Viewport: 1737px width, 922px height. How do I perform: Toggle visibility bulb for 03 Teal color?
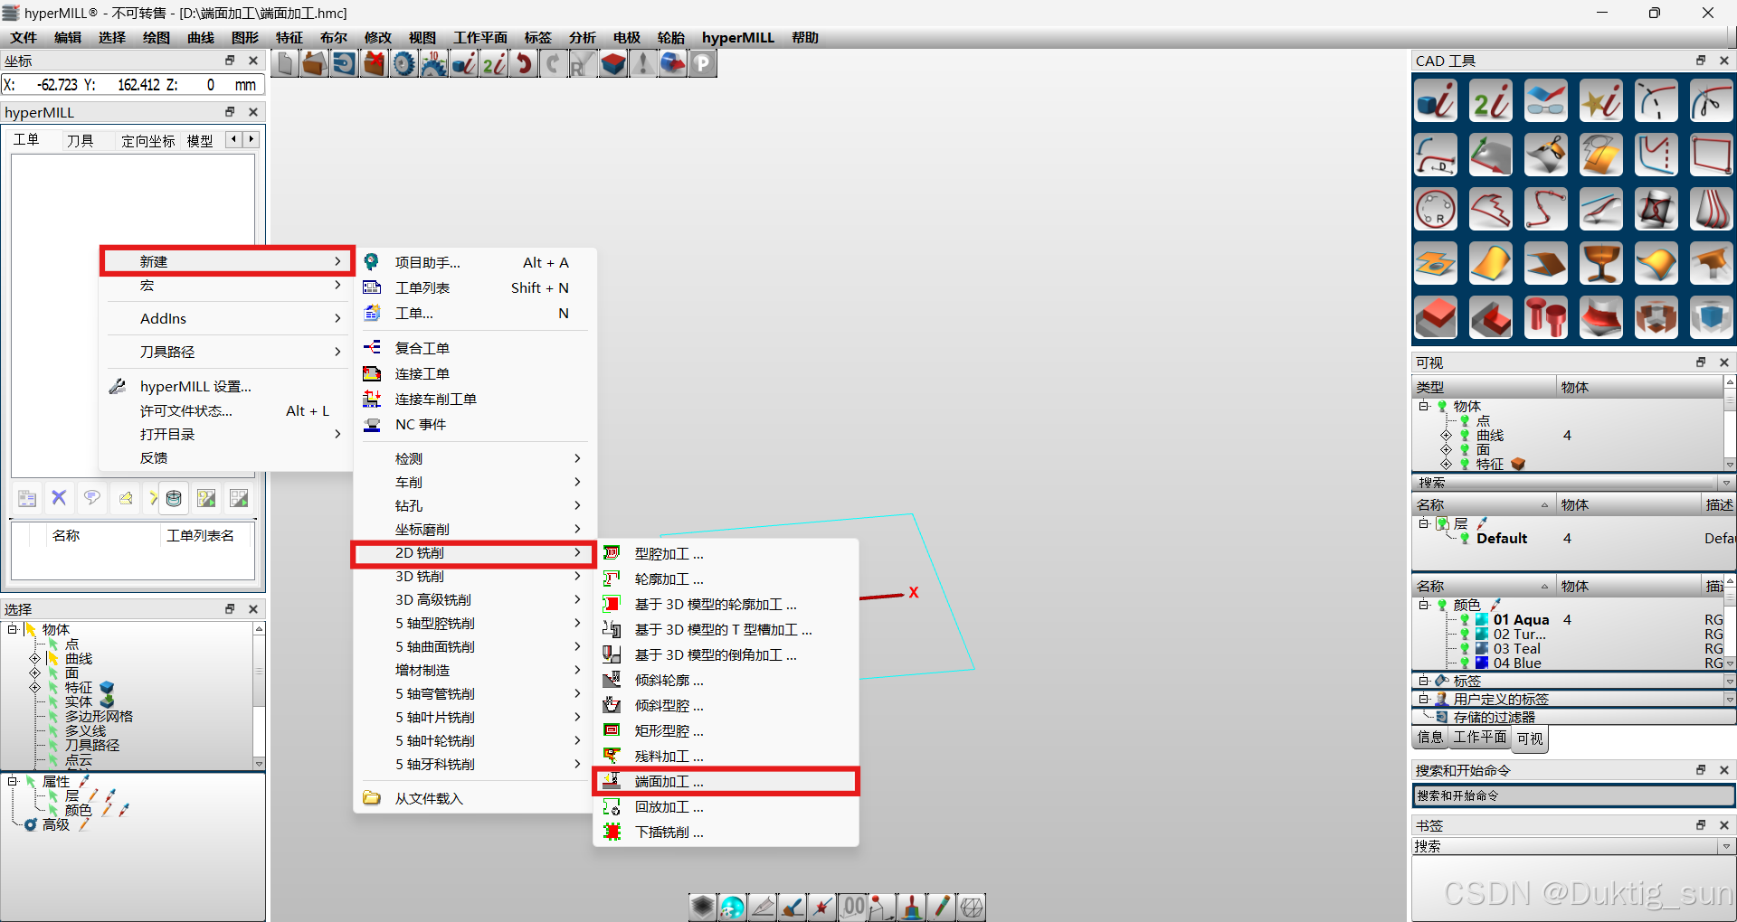(x=1465, y=649)
